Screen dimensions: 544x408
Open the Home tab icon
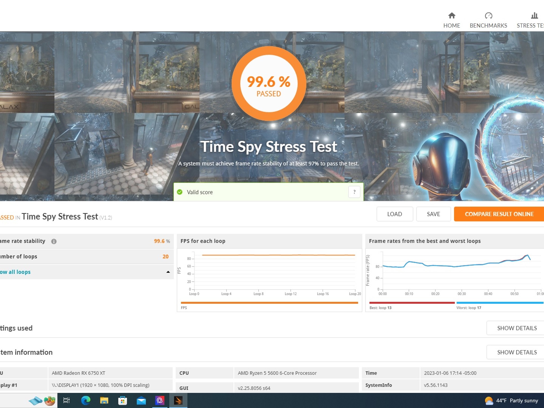(x=452, y=16)
